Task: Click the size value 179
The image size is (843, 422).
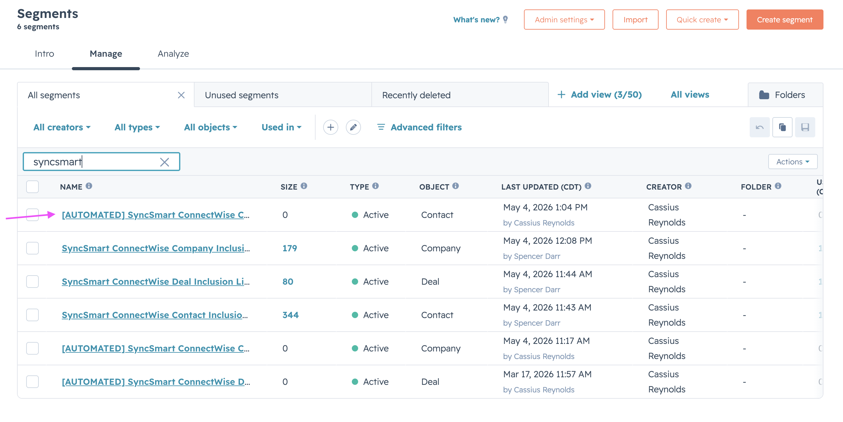Action: tap(290, 248)
